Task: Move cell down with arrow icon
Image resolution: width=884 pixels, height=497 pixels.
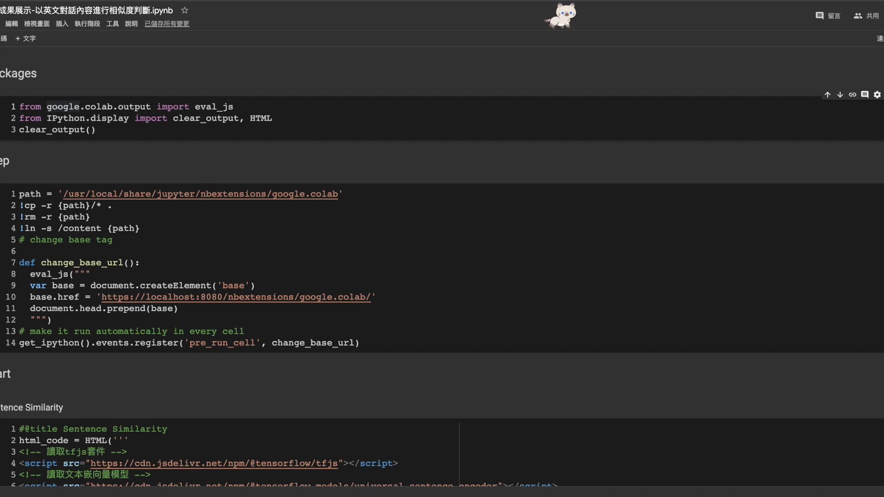Action: point(840,95)
